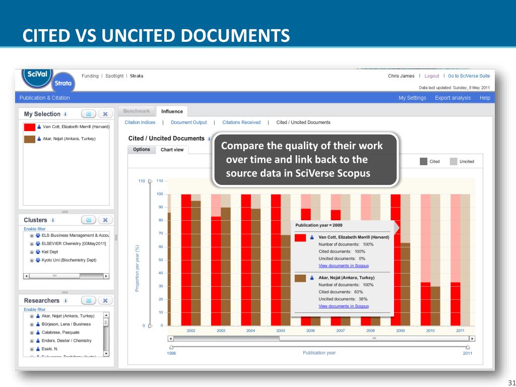Select the Influence tab
This screenshot has width=516, height=387.
click(x=172, y=111)
